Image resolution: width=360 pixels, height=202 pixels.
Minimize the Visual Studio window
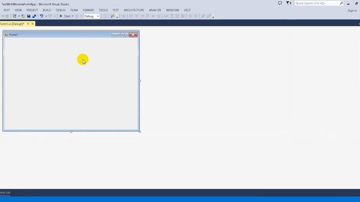point(348,3)
